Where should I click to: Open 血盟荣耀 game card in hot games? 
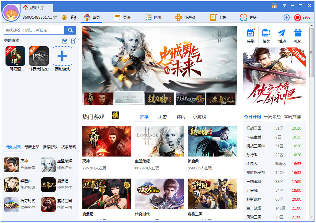pos(160,141)
